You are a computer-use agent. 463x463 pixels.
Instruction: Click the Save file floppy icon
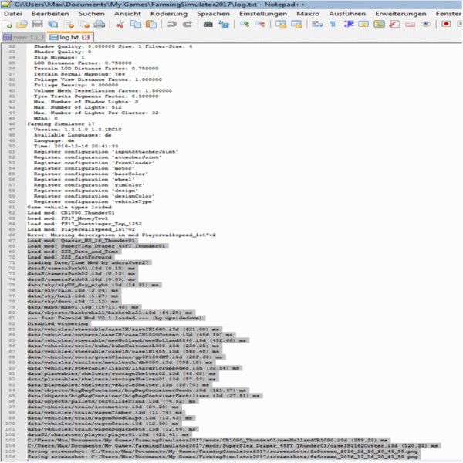click(37, 25)
